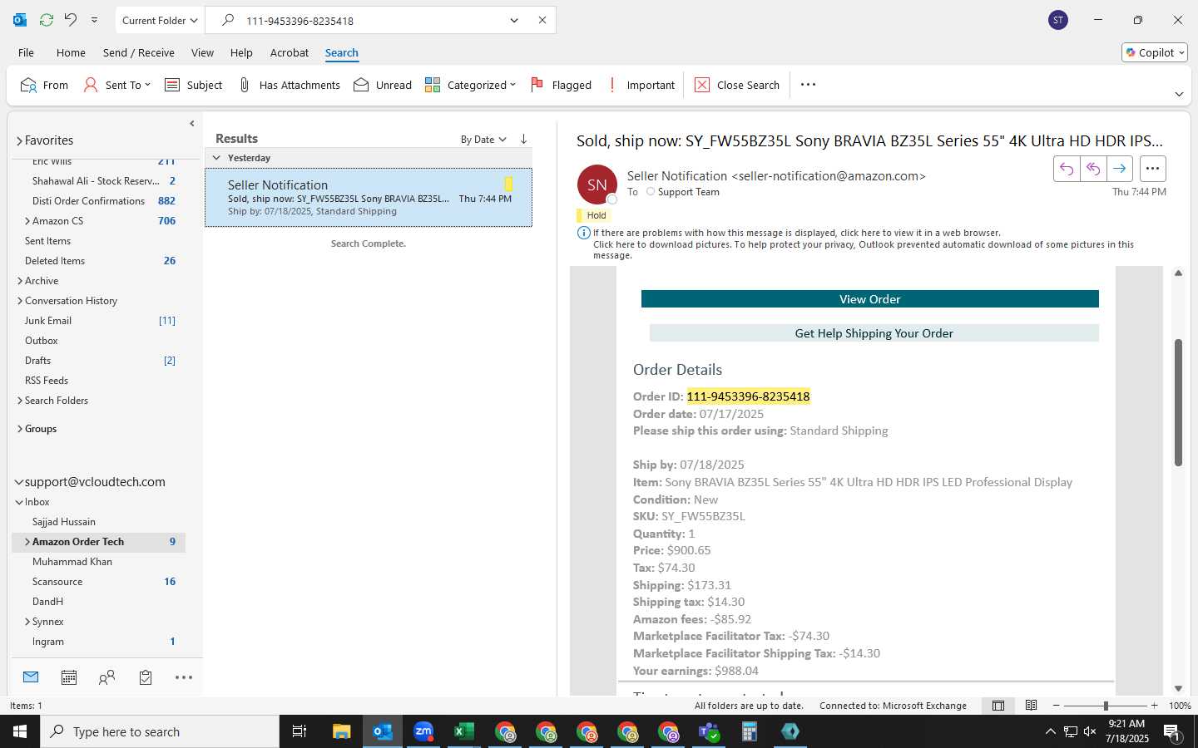The height and width of the screenshot is (748, 1198).
Task: Open the Current Folder search scope dropdown
Action: click(x=159, y=20)
